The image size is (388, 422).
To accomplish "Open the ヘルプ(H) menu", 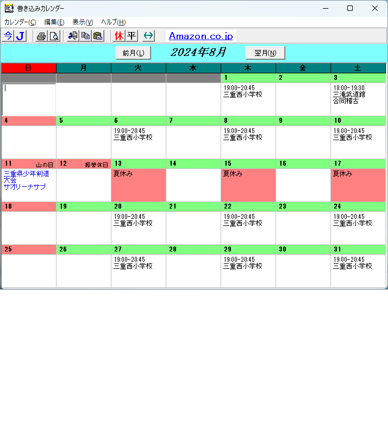I will (x=113, y=22).
